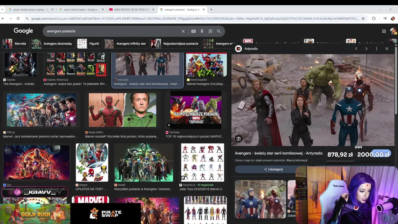Screen dimensions: 398x224
Task: Click the Udostępnij share button
Action: click(x=273, y=169)
